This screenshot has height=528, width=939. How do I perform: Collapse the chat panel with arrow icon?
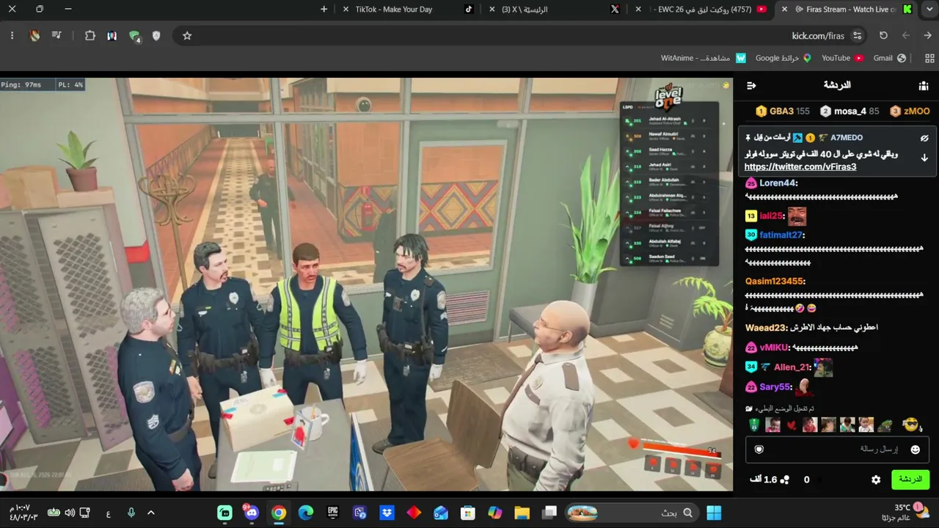(751, 86)
